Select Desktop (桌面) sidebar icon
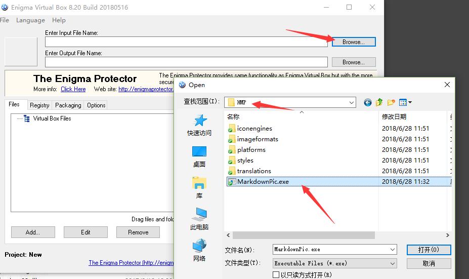Viewport: 469px width, 279px height. (x=199, y=151)
